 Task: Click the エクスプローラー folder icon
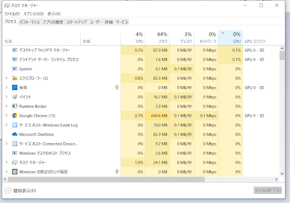click(15, 78)
